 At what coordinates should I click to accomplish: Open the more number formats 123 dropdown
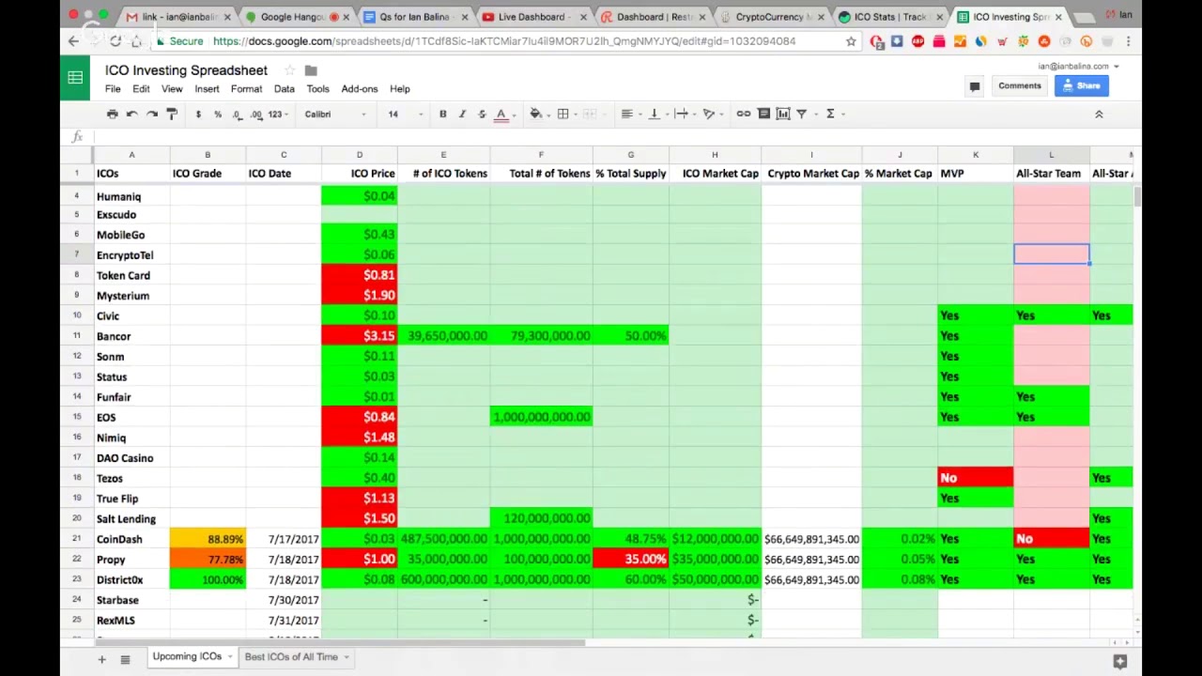(x=277, y=114)
